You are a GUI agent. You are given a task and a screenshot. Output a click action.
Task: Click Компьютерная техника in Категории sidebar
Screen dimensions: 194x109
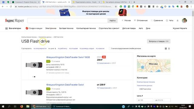click(146, 82)
